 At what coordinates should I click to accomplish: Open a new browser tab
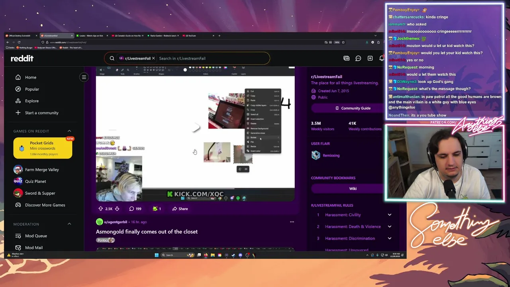click(219, 36)
